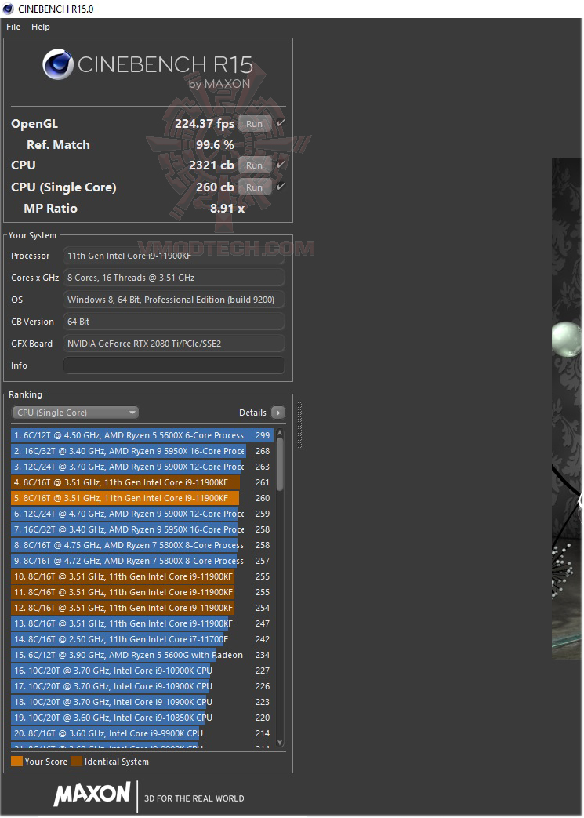The width and height of the screenshot is (584, 818).
Task: Click the OS field
Action: click(174, 300)
